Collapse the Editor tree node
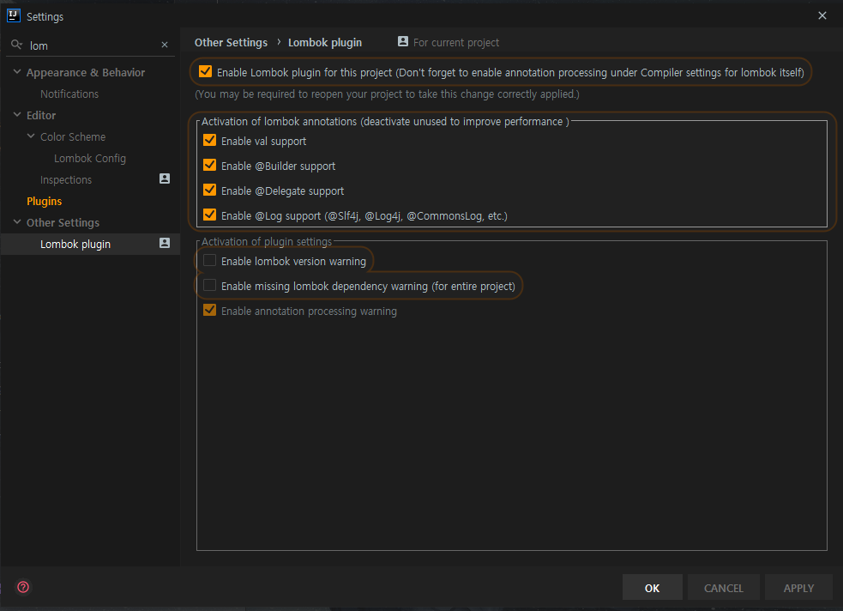 (17, 115)
